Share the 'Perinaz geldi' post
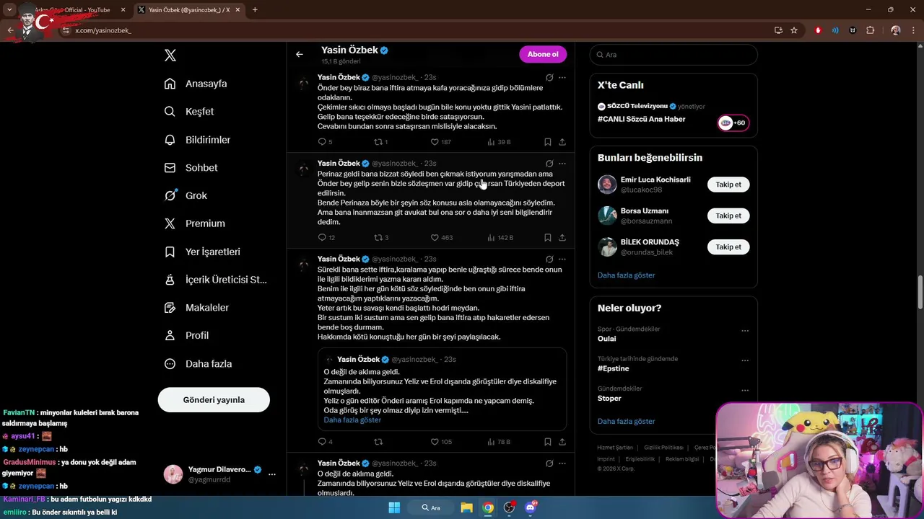 tap(562, 237)
